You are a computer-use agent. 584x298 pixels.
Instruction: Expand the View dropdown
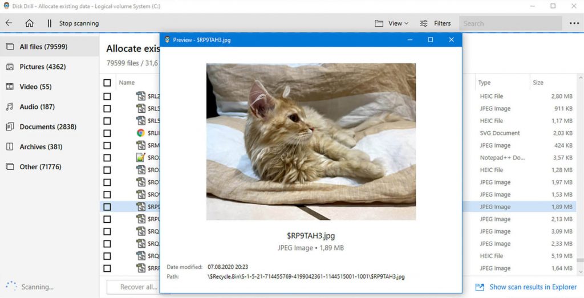click(392, 23)
